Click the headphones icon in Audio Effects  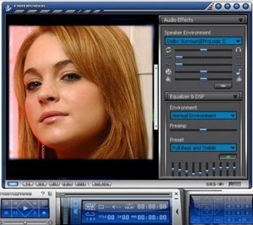(x=238, y=50)
